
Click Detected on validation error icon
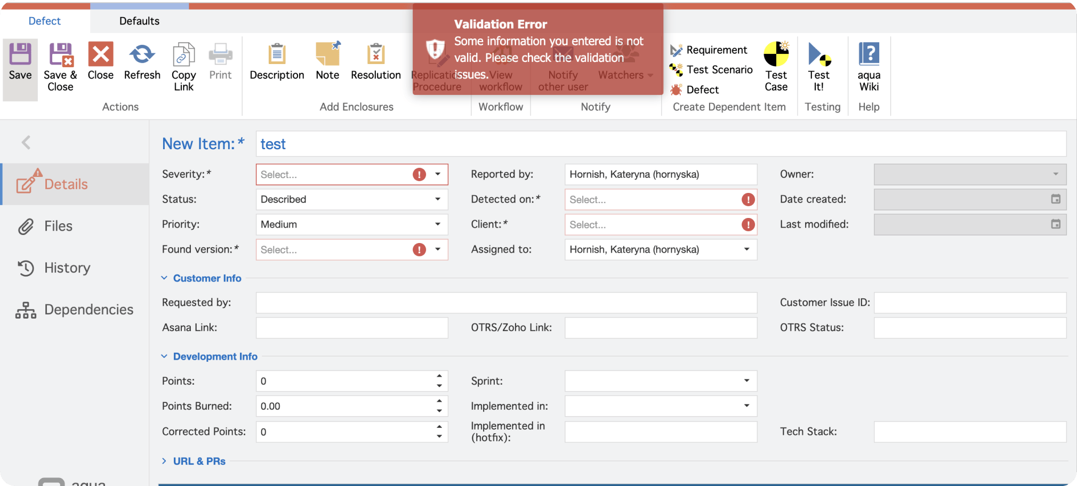click(x=748, y=200)
